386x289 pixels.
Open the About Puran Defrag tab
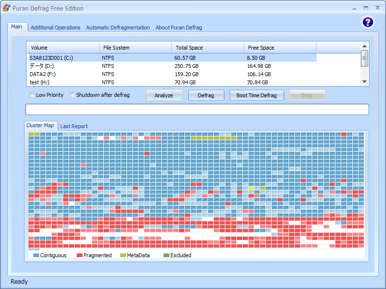[x=179, y=27]
